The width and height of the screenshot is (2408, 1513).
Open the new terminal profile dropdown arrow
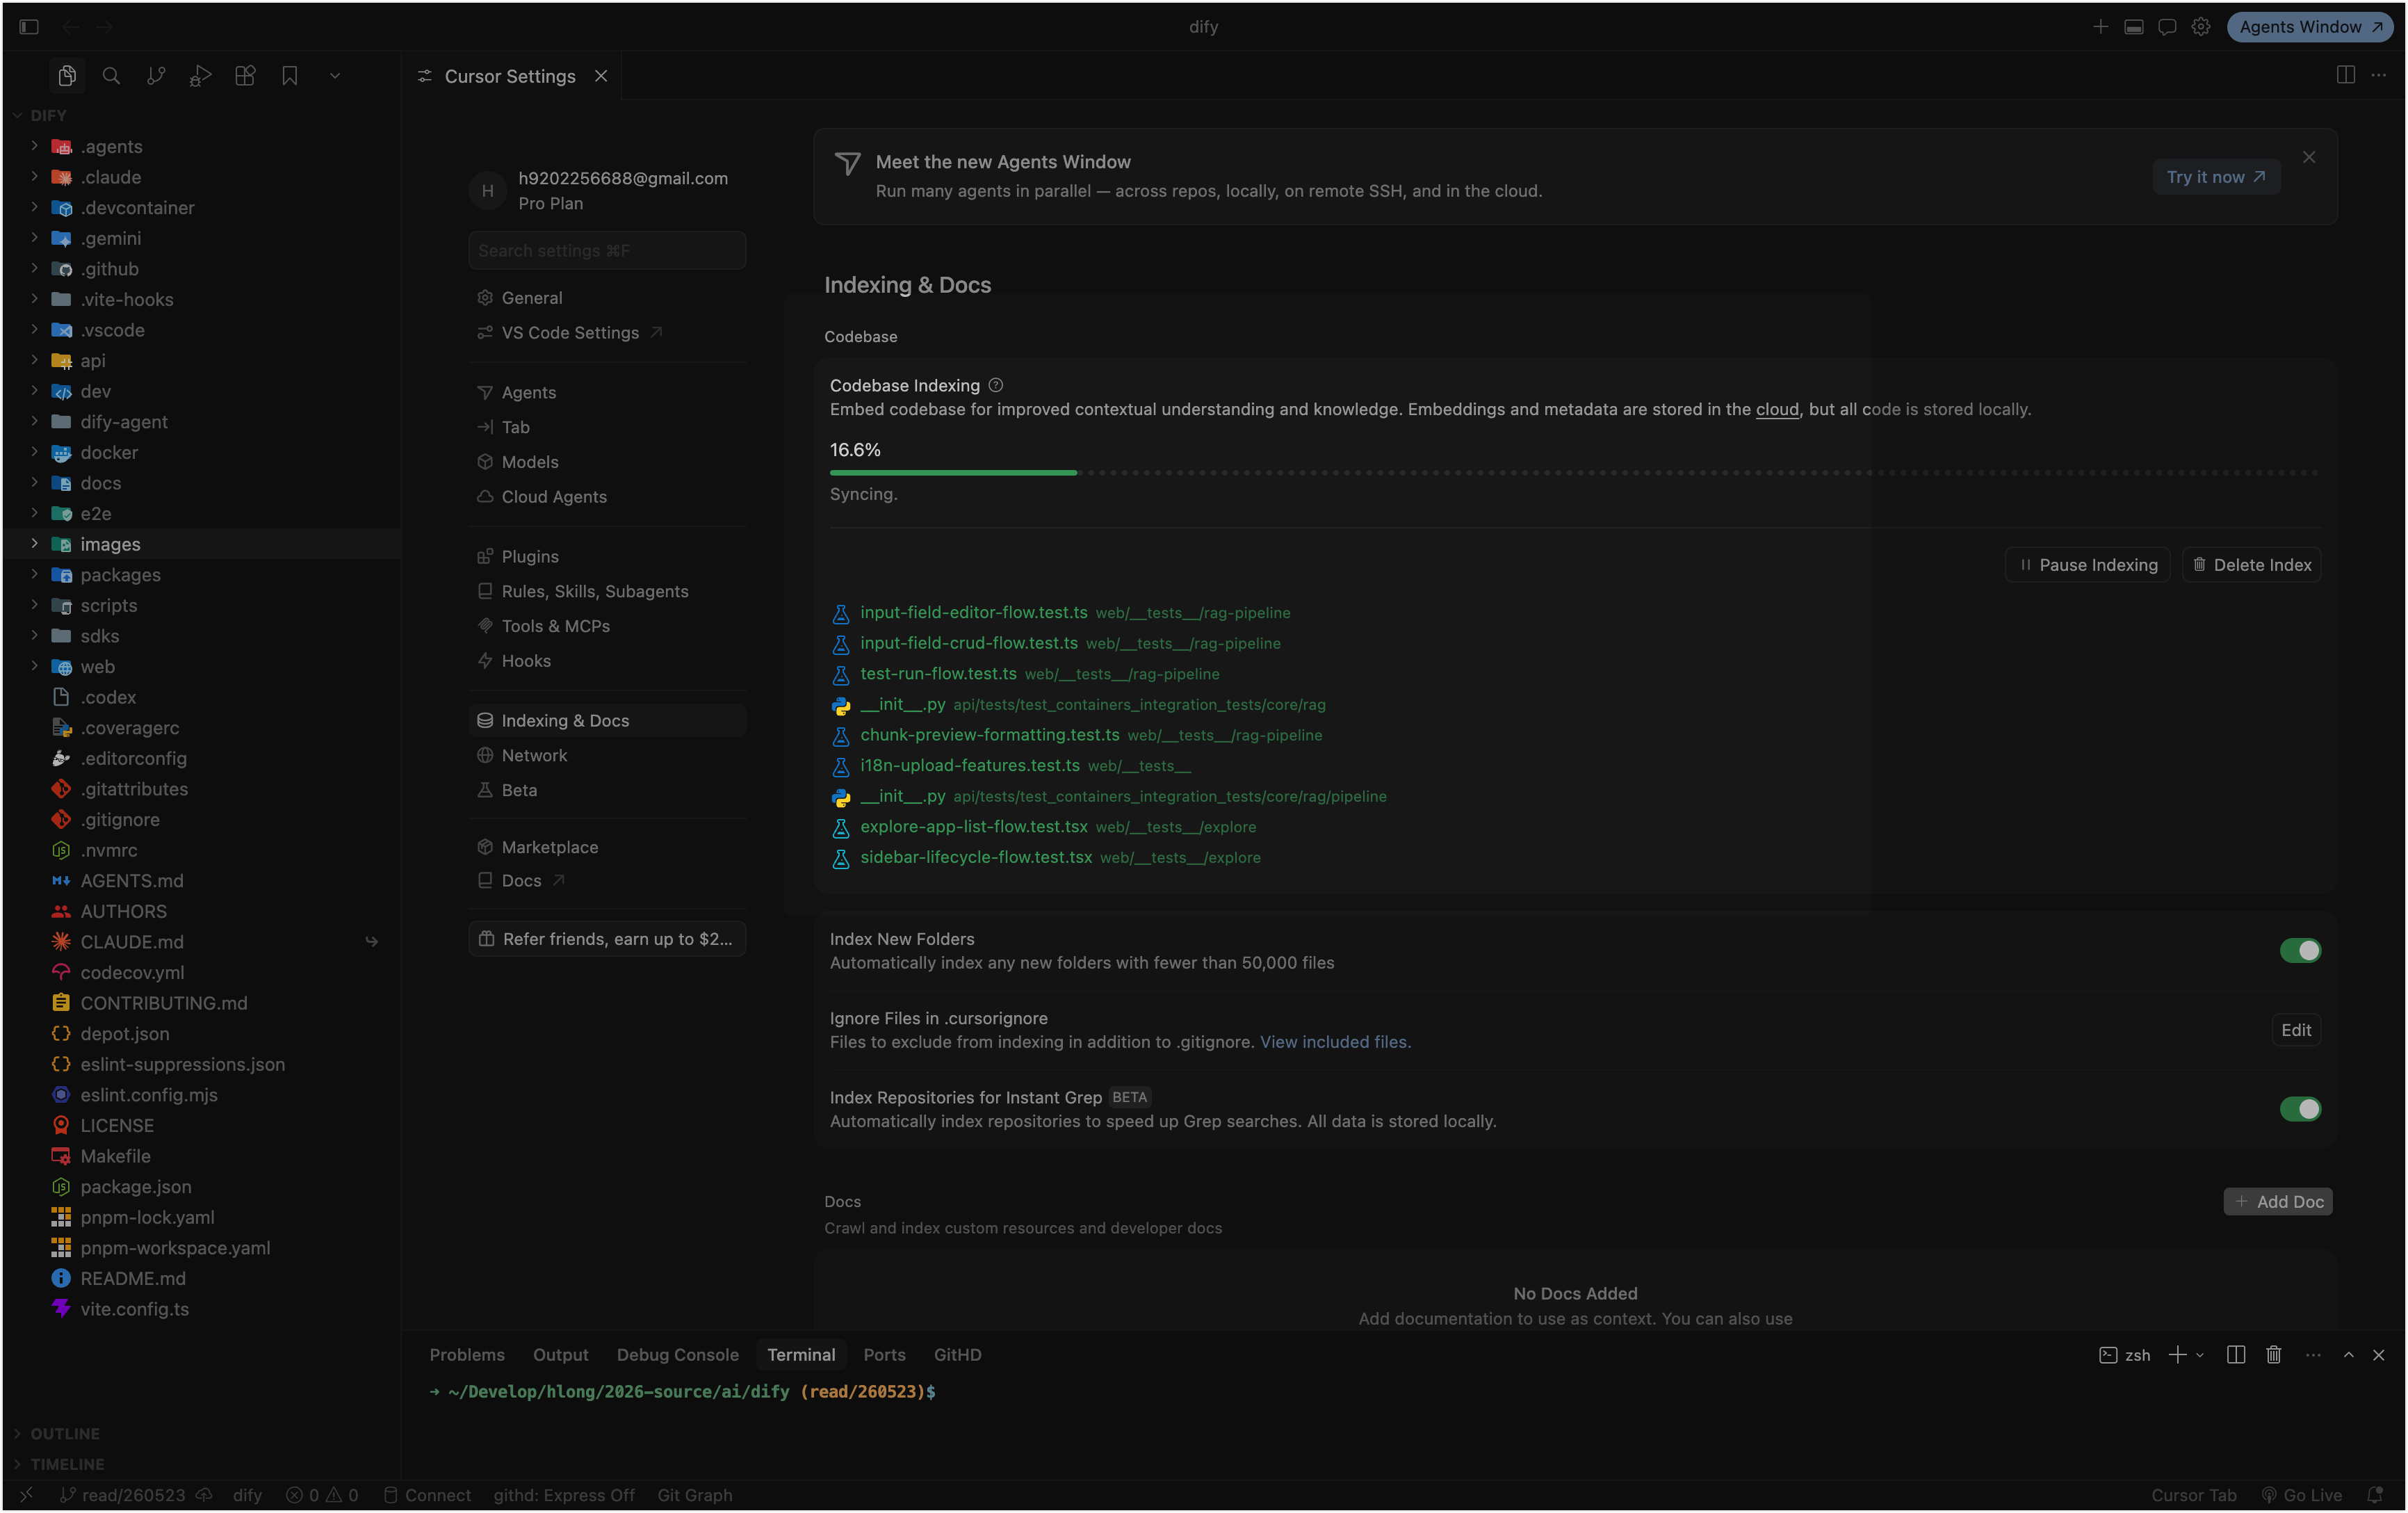click(x=2199, y=1355)
